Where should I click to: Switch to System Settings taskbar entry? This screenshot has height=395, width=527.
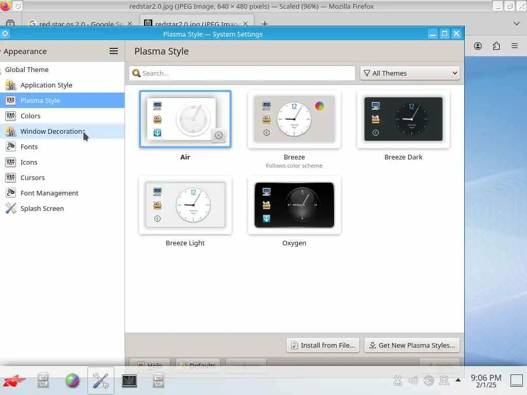coord(101,381)
